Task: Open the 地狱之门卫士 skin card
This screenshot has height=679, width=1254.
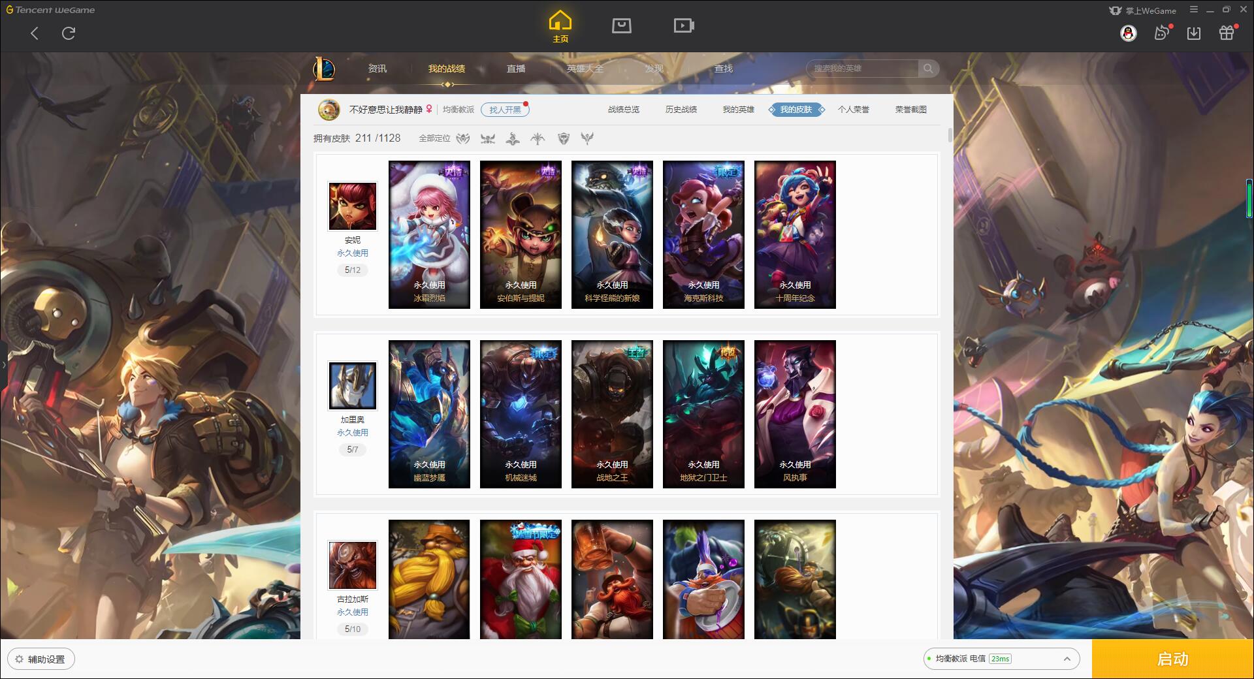Action: [703, 414]
